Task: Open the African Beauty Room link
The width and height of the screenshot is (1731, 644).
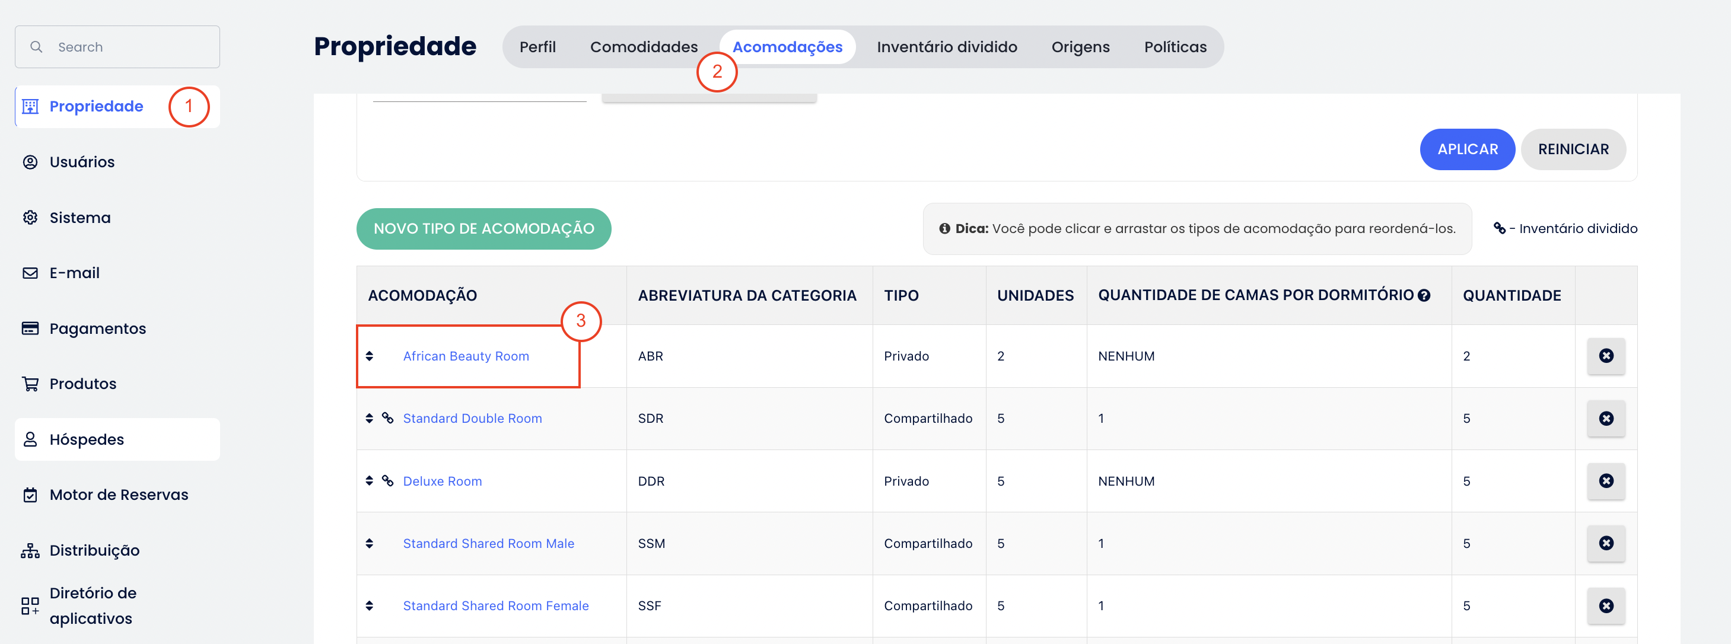Action: (x=466, y=356)
